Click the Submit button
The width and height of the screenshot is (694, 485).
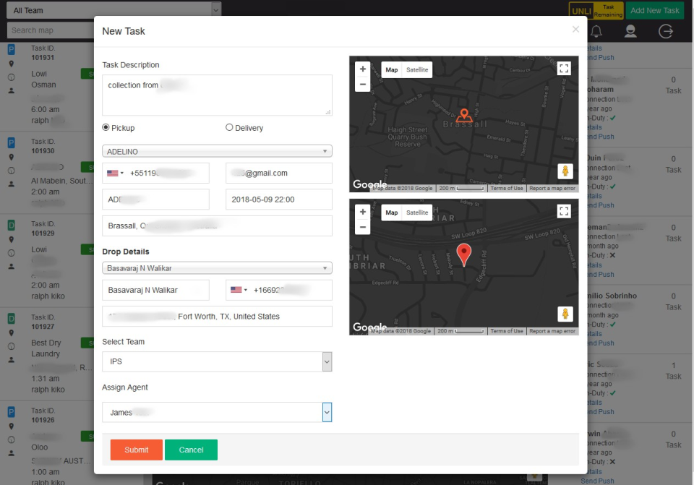[x=137, y=450]
